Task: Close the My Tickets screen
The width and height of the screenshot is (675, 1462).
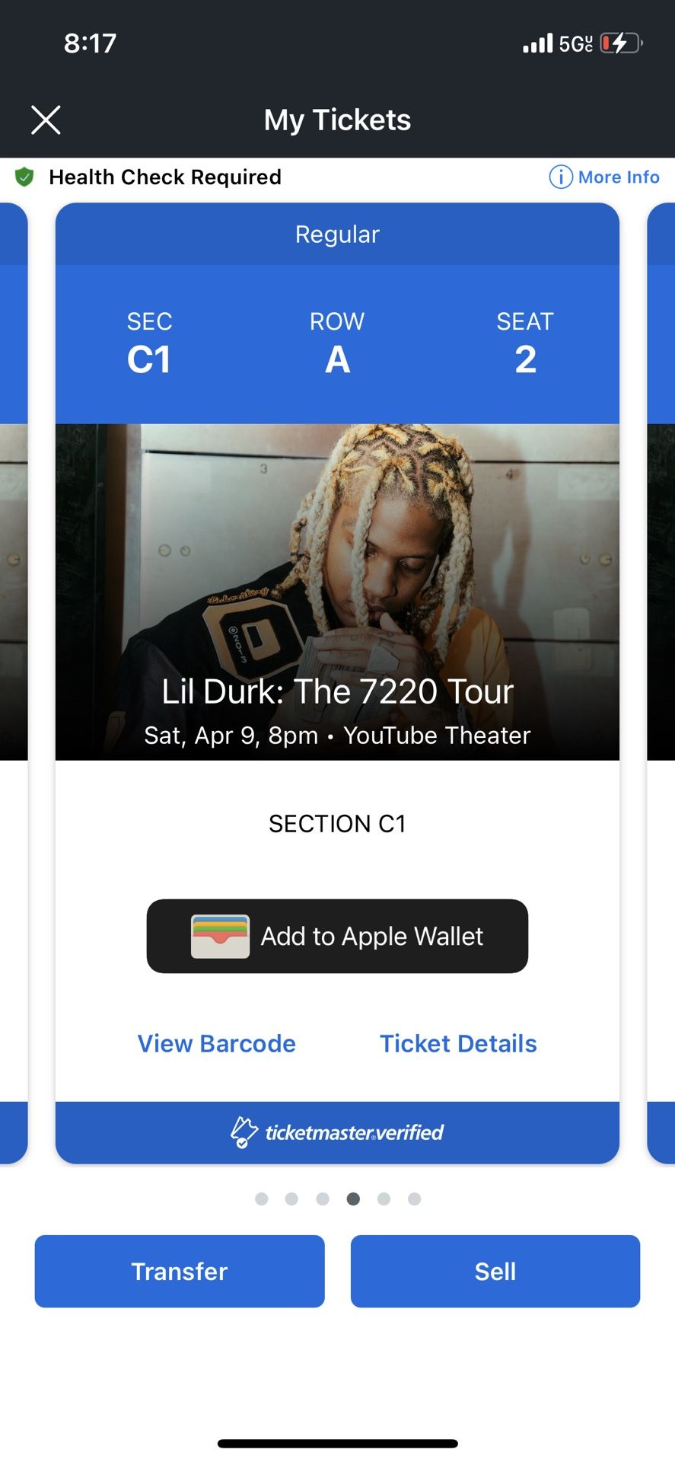Action: pos(46,120)
